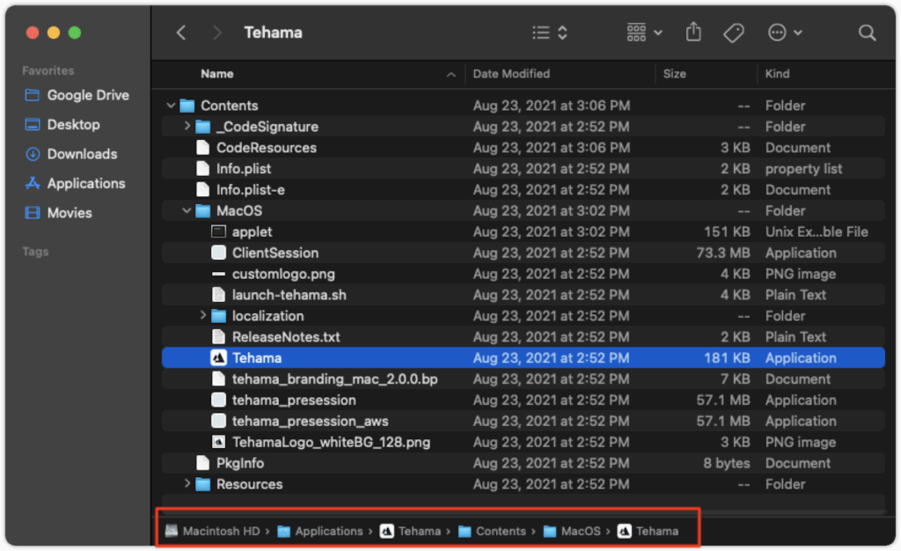901x551 pixels.
Task: Click the applet executable icon
Action: 219,231
